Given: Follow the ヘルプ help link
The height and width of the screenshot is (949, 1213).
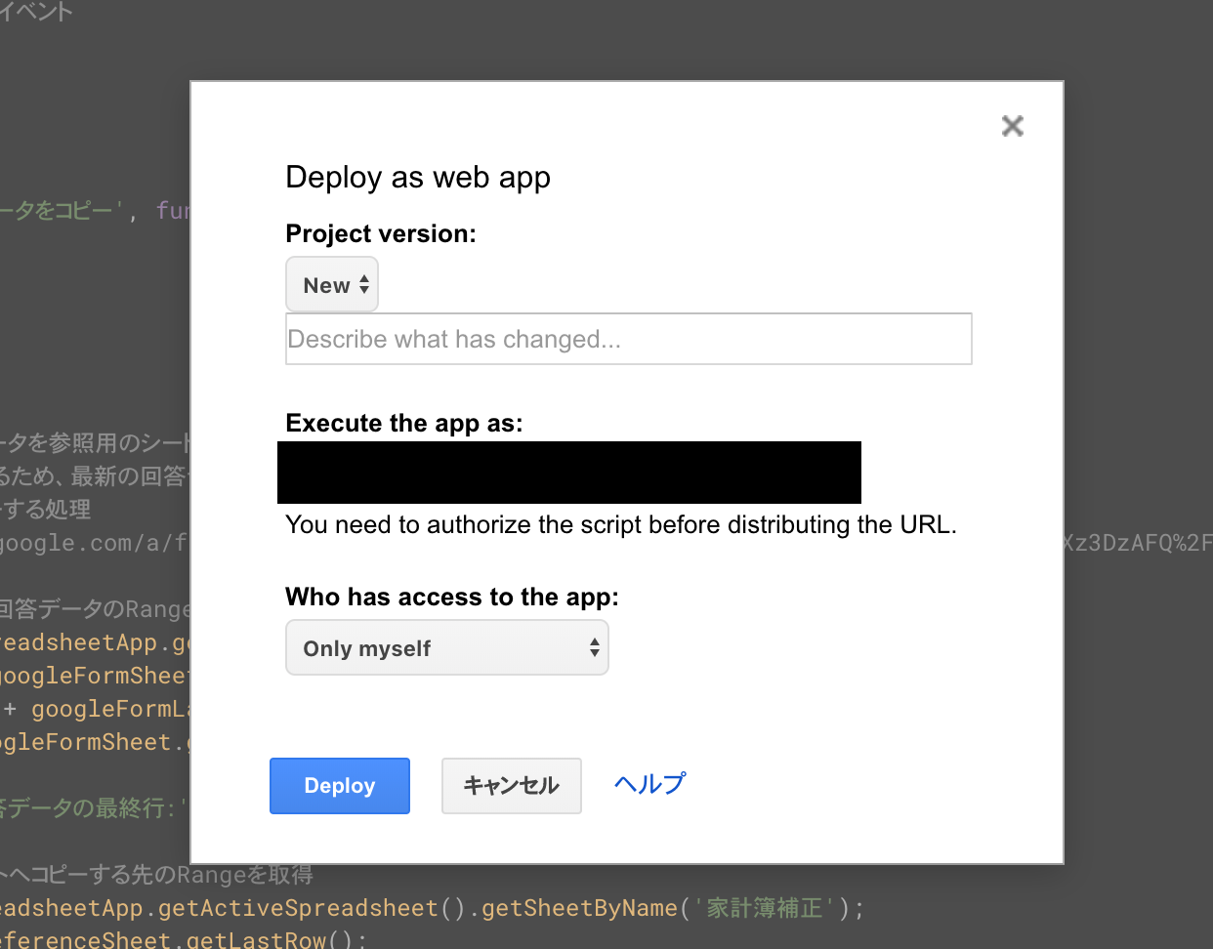Looking at the screenshot, I should (x=648, y=782).
